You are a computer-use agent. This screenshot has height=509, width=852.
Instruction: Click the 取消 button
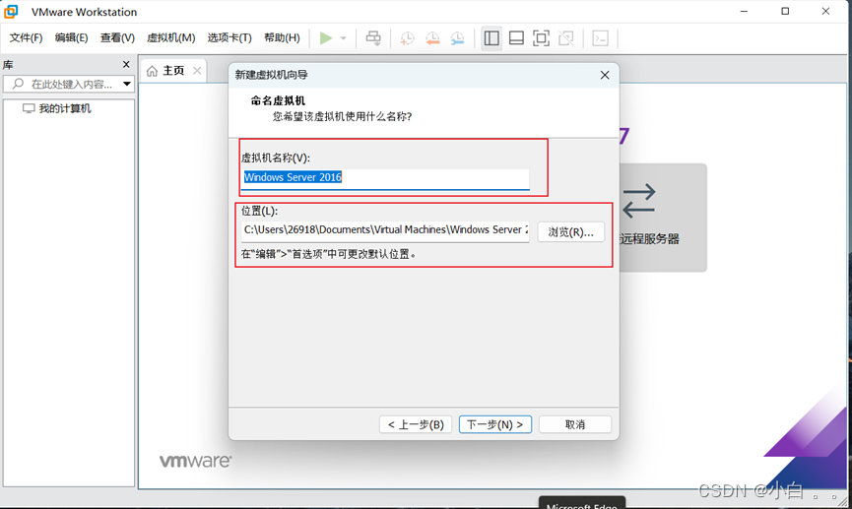pos(575,424)
